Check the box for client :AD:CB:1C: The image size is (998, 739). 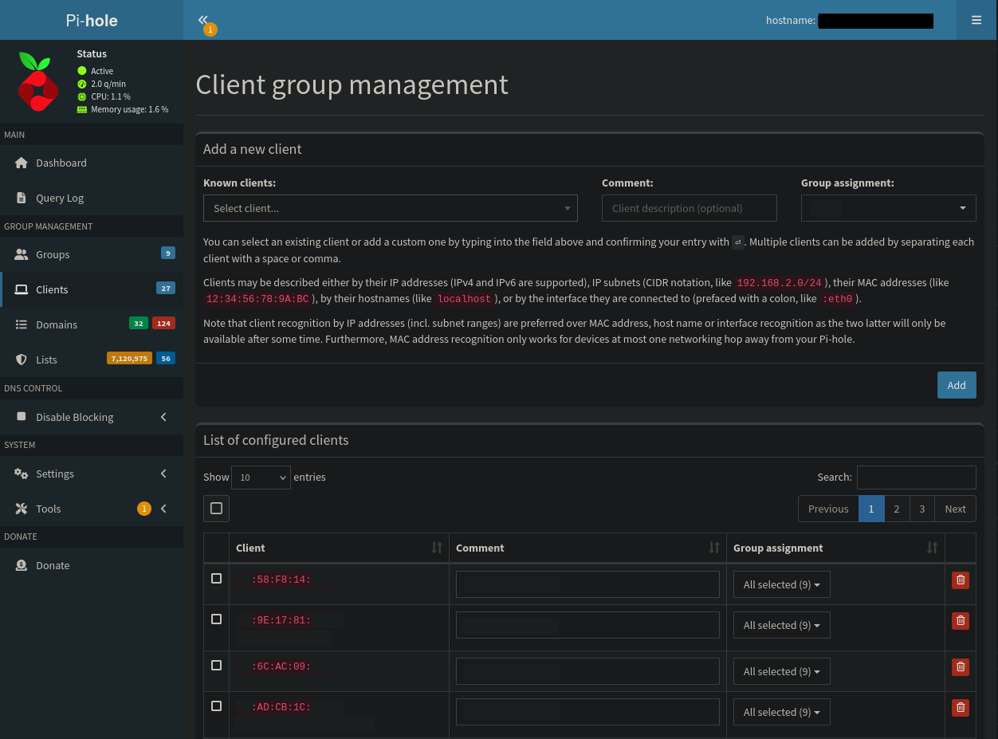point(216,706)
